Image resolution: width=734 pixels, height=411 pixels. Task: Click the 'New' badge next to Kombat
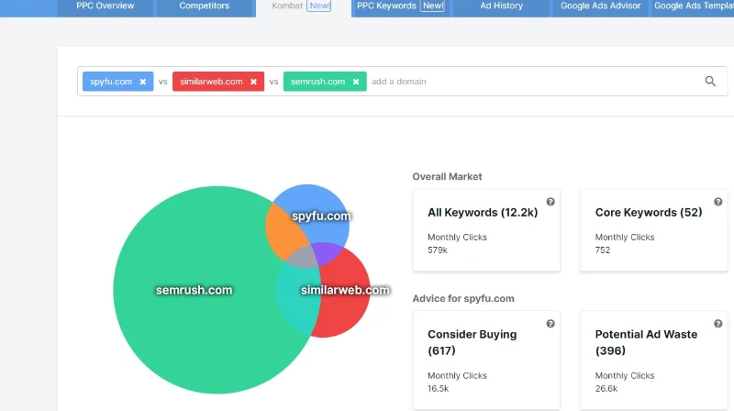click(x=319, y=6)
